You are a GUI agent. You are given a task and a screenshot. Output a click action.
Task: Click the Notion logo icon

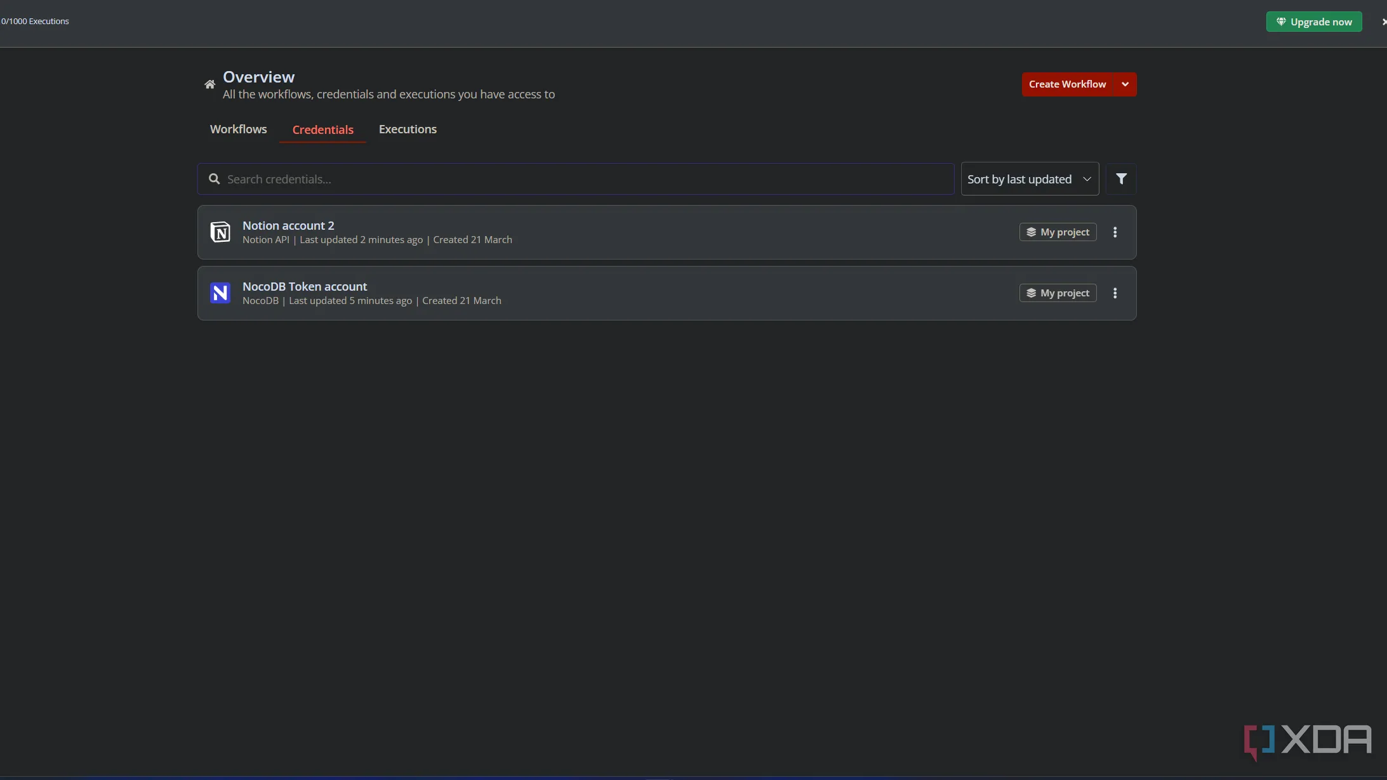coord(220,232)
